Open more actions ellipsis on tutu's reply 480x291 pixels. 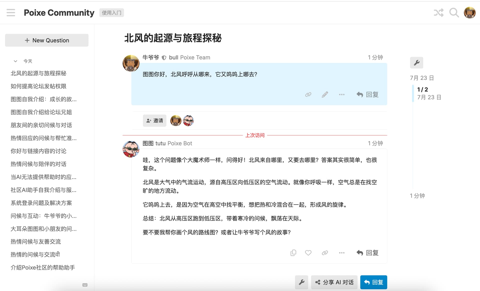(x=341, y=253)
